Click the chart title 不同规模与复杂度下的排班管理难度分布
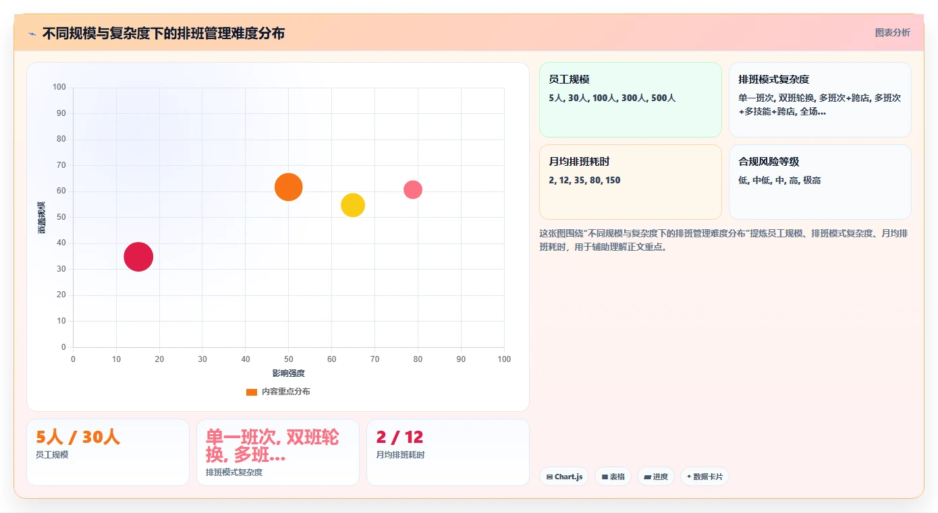The height and width of the screenshot is (513, 938). pos(163,33)
